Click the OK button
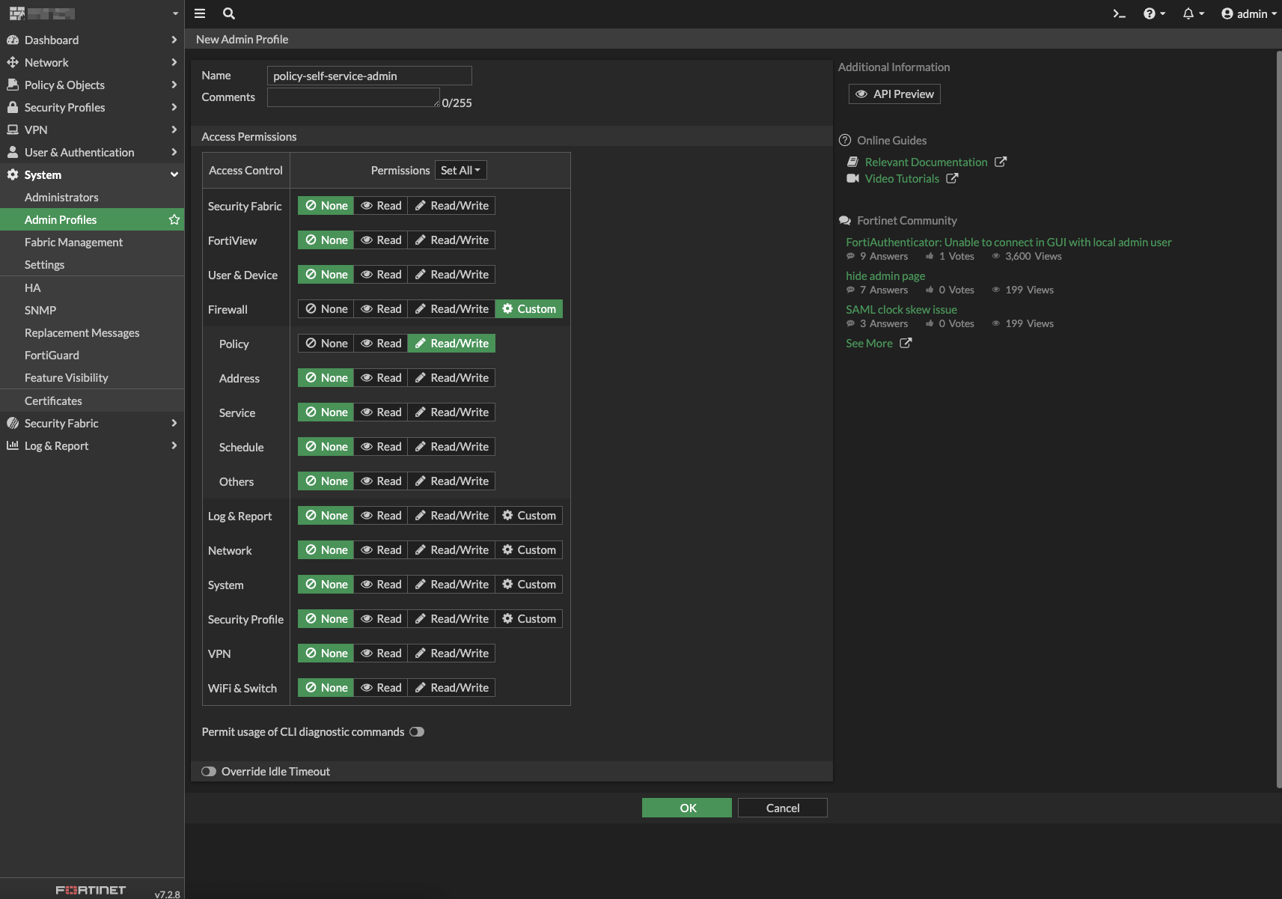Screen dimensions: 1282x899 pos(686,808)
